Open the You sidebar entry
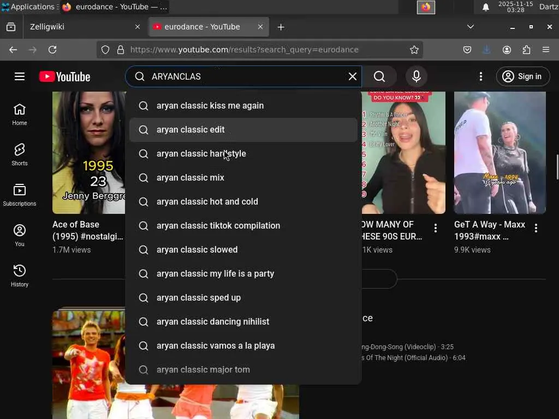This screenshot has width=559, height=419. pos(20,235)
